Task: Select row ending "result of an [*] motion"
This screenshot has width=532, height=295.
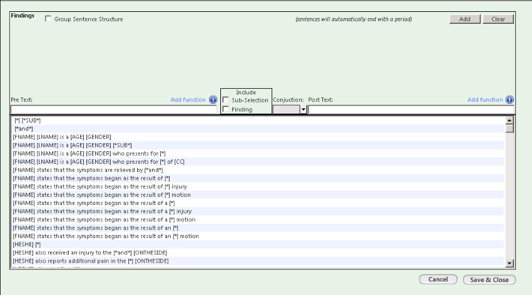Action: tap(258, 236)
